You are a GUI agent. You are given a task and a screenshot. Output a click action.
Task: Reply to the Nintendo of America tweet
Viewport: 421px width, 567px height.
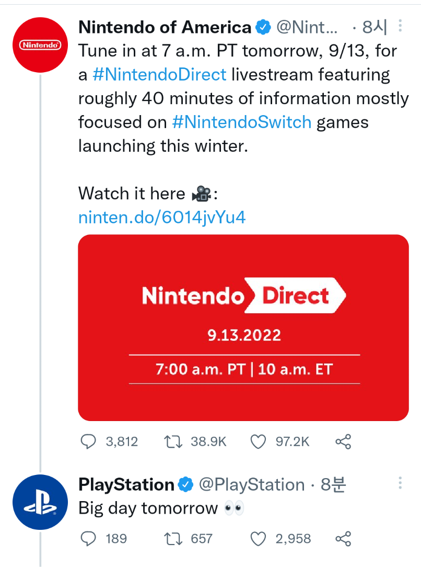[x=88, y=442]
